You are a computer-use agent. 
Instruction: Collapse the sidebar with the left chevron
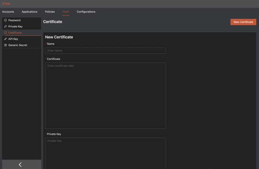coord(20,165)
